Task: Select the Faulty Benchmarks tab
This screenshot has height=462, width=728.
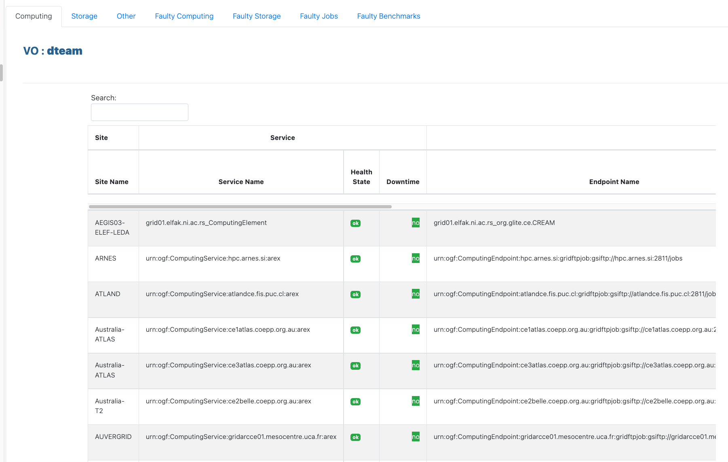Action: pos(388,16)
